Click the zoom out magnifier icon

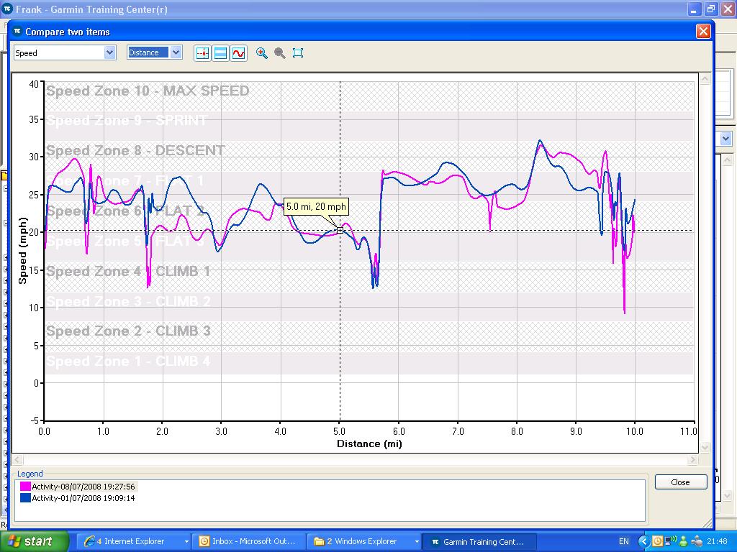tap(280, 53)
